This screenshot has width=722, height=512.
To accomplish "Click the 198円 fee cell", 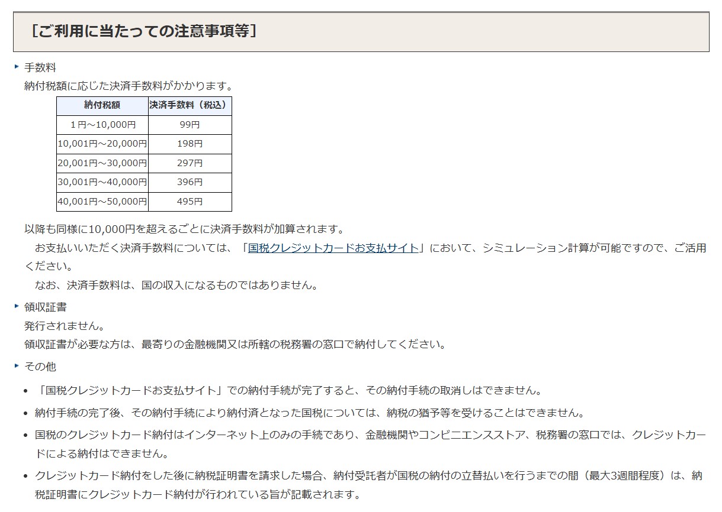I will tap(190, 144).
